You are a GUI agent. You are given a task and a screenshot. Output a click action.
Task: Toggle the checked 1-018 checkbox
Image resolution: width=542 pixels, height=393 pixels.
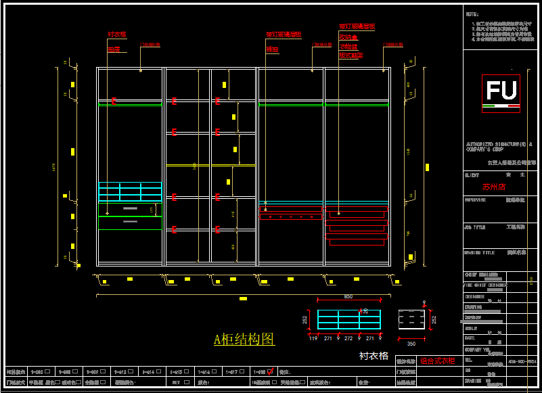270,371
